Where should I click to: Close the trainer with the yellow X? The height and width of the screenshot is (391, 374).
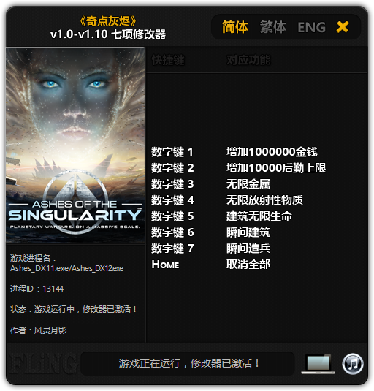coord(343,27)
